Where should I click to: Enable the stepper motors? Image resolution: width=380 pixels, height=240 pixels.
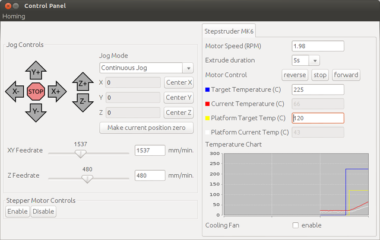point(17,212)
